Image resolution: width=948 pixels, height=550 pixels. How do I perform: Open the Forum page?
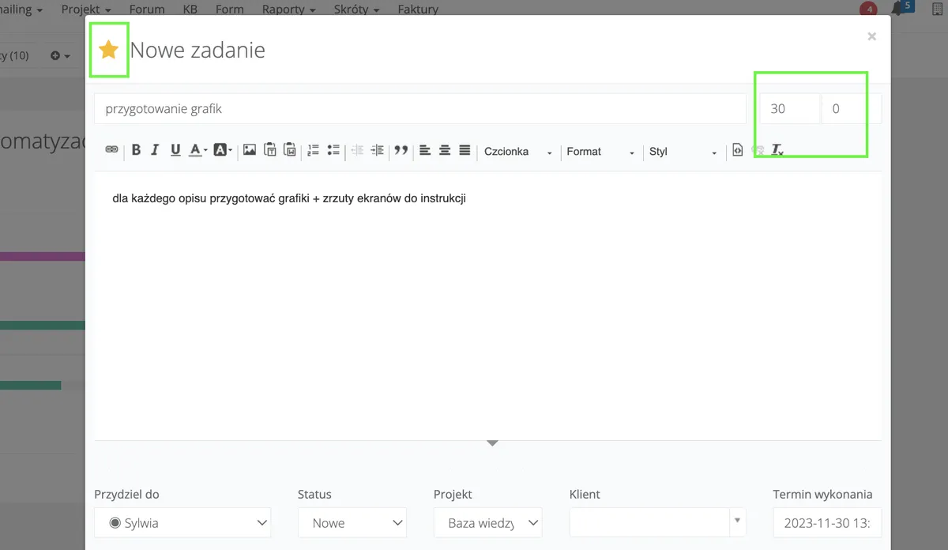[x=147, y=9]
